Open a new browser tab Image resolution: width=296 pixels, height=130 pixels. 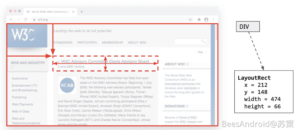(x=82, y=12)
